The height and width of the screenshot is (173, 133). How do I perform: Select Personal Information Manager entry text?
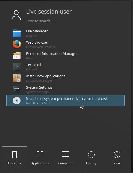[52, 54]
